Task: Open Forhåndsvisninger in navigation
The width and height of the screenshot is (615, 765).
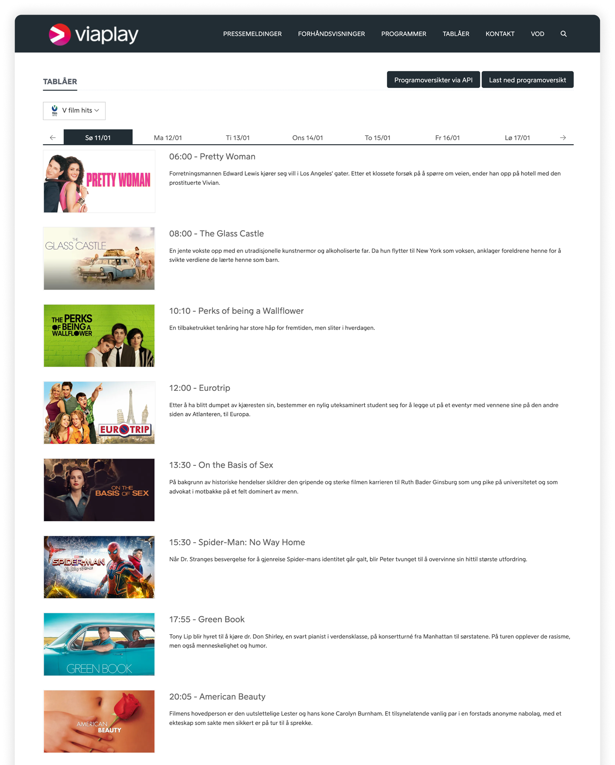Action: [x=331, y=34]
